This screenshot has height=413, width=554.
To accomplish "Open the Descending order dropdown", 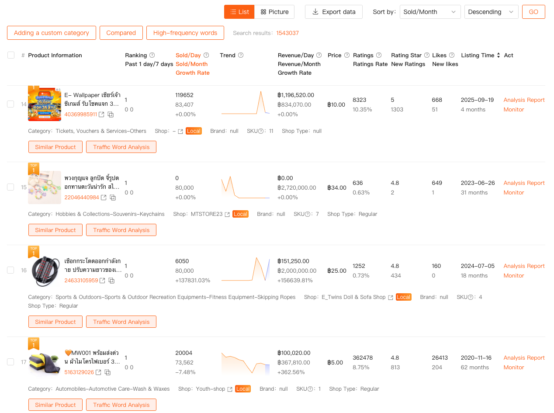I will click(x=491, y=12).
